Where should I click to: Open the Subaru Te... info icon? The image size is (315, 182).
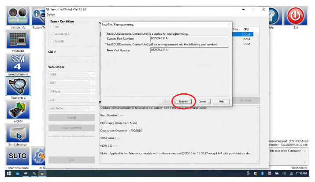tap(38, 16)
